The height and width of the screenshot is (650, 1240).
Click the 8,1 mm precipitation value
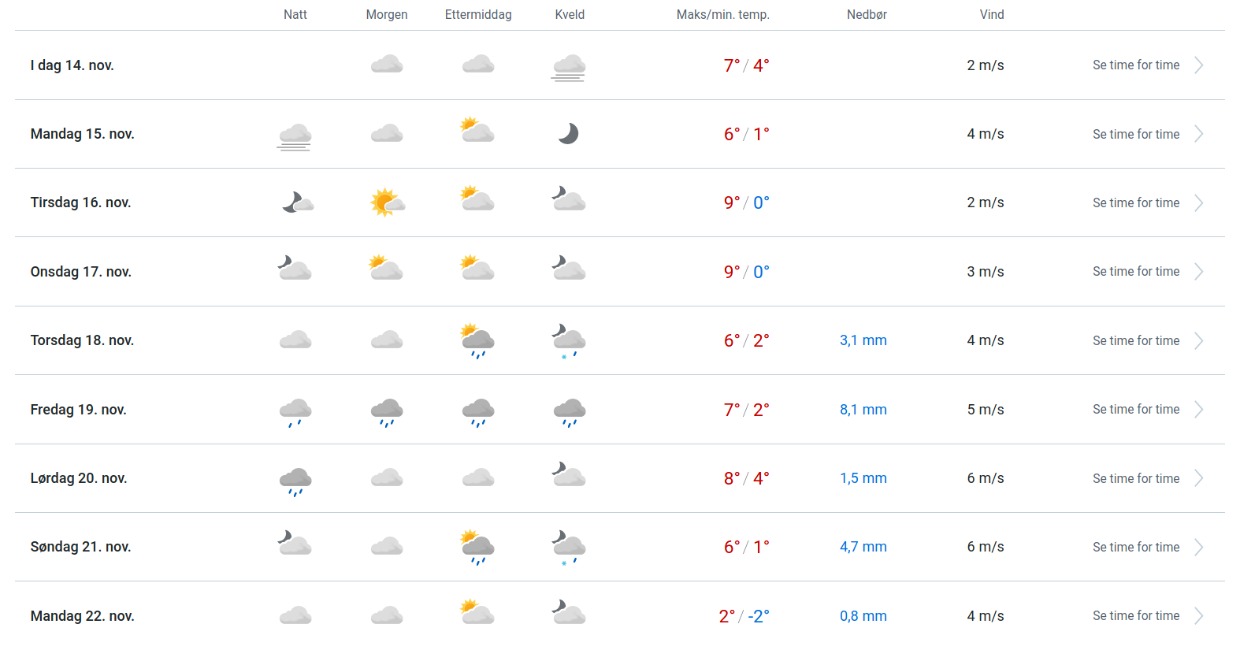click(863, 410)
